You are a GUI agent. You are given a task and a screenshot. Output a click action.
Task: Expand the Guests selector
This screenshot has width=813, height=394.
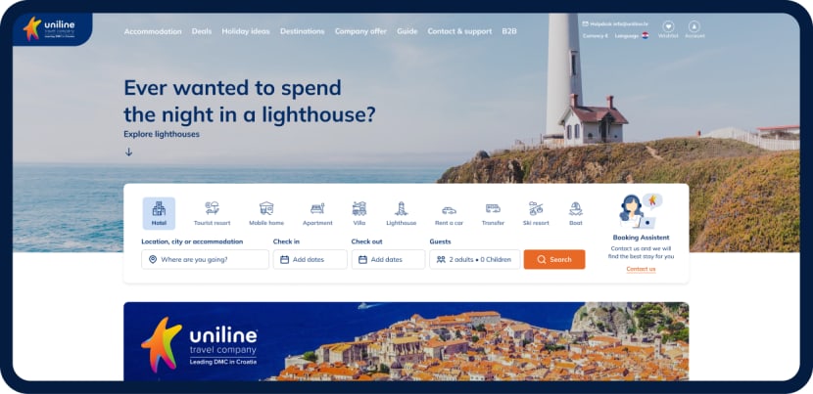click(475, 259)
